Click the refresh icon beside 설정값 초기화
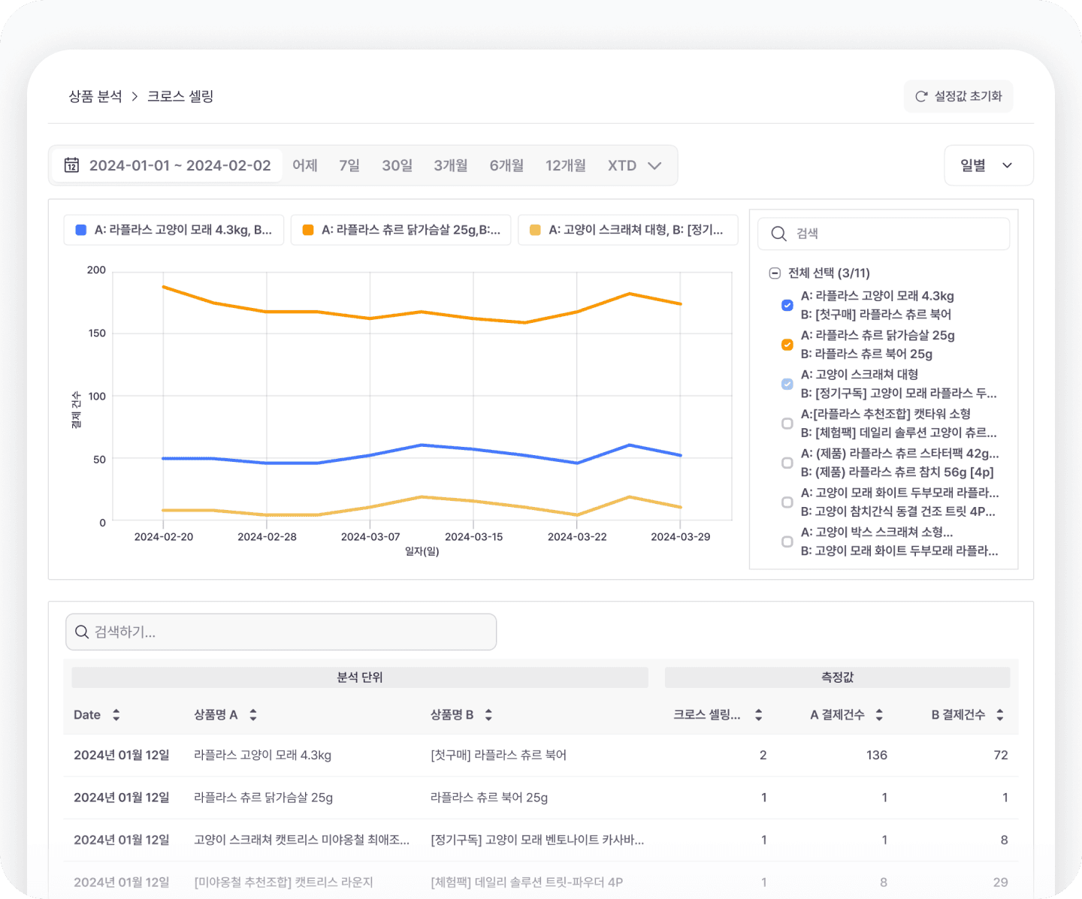The image size is (1082, 899). point(920,97)
